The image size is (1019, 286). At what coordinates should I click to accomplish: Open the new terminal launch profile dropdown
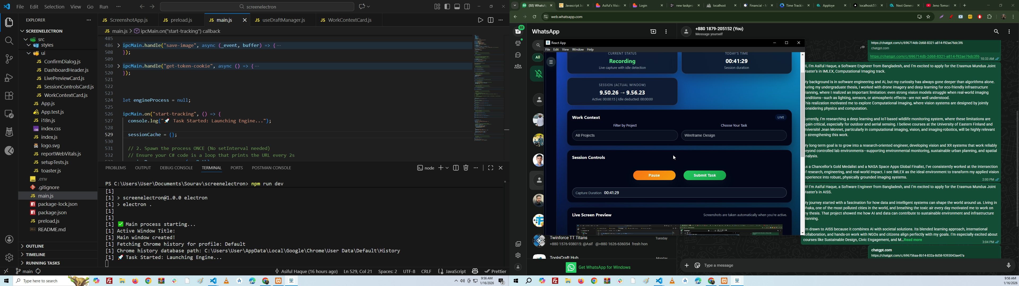(447, 168)
